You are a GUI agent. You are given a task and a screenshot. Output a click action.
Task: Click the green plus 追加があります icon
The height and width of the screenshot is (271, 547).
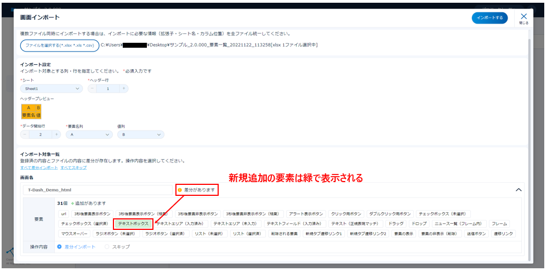[72, 204]
